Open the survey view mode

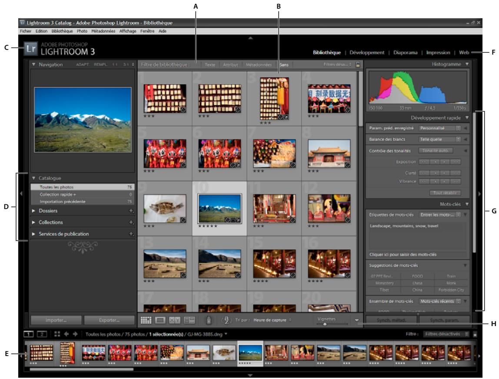click(190, 320)
